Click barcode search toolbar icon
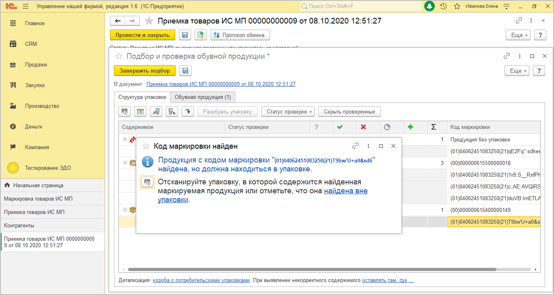The width and height of the screenshot is (554, 295). pos(125,111)
